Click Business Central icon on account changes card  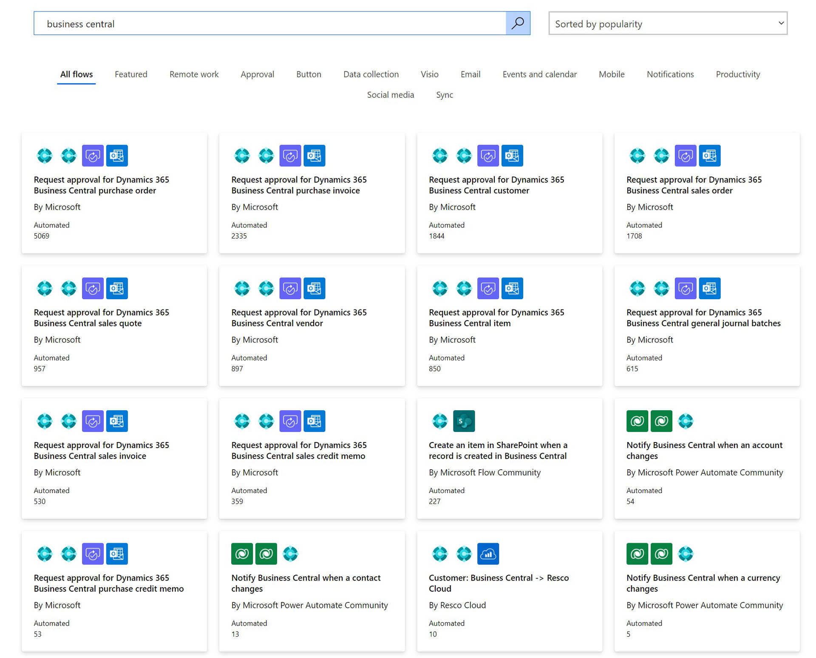pos(686,421)
